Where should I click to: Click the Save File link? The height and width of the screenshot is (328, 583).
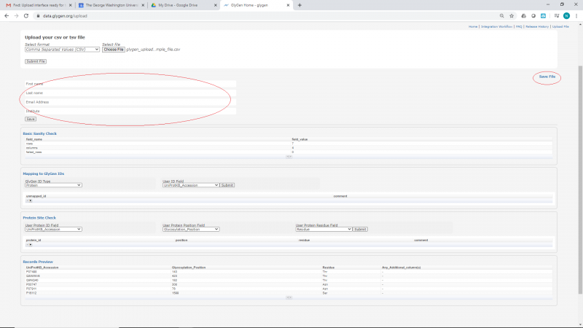(x=547, y=77)
